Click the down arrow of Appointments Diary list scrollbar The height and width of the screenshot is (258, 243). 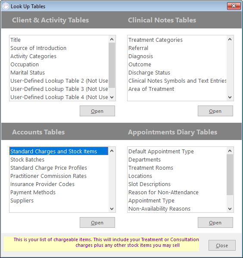[230, 209]
